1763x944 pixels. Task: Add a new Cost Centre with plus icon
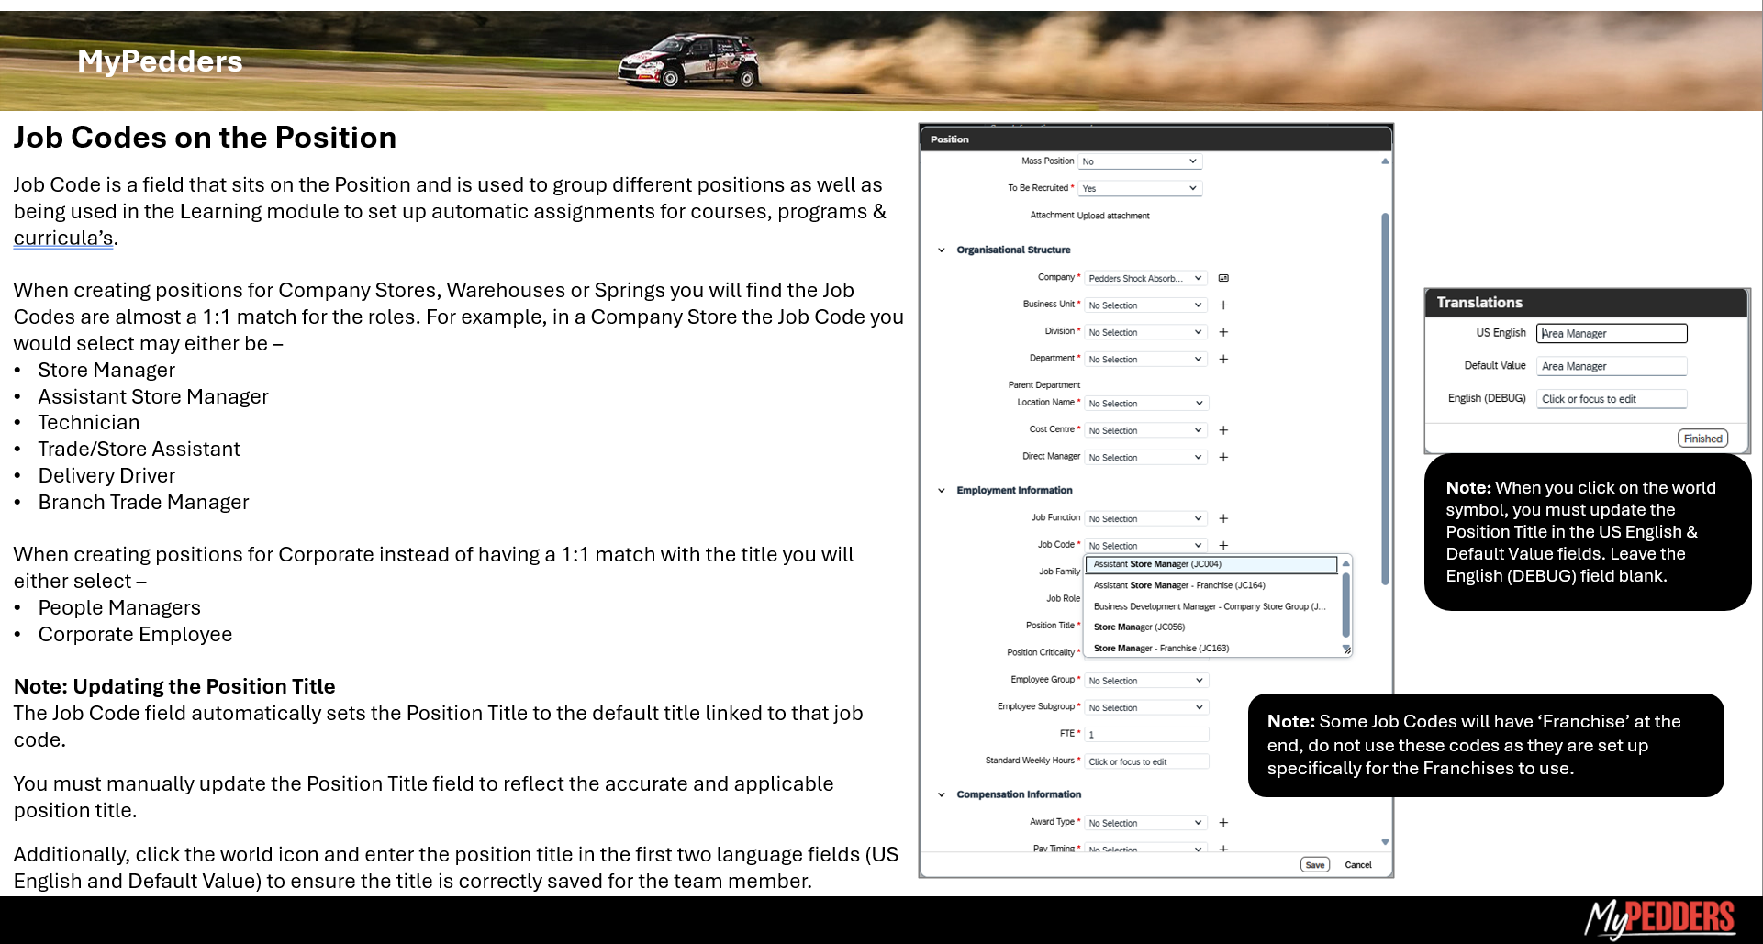1223,430
